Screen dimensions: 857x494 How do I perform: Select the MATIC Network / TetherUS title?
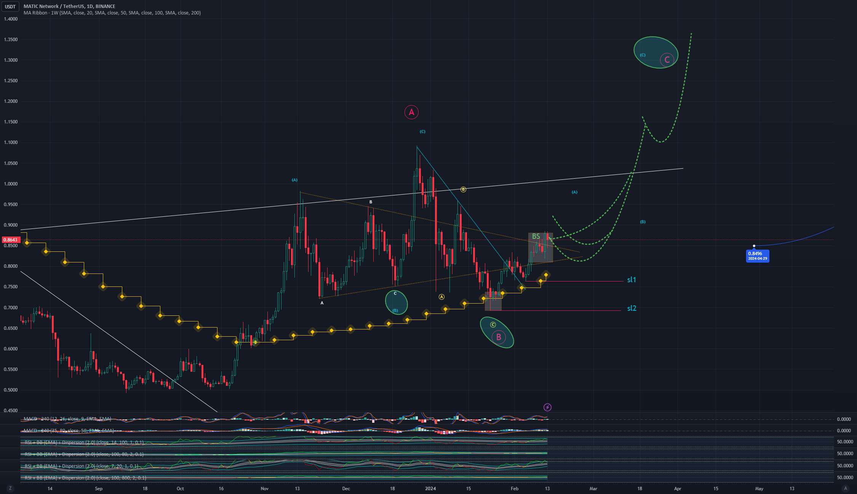pyautogui.click(x=69, y=6)
